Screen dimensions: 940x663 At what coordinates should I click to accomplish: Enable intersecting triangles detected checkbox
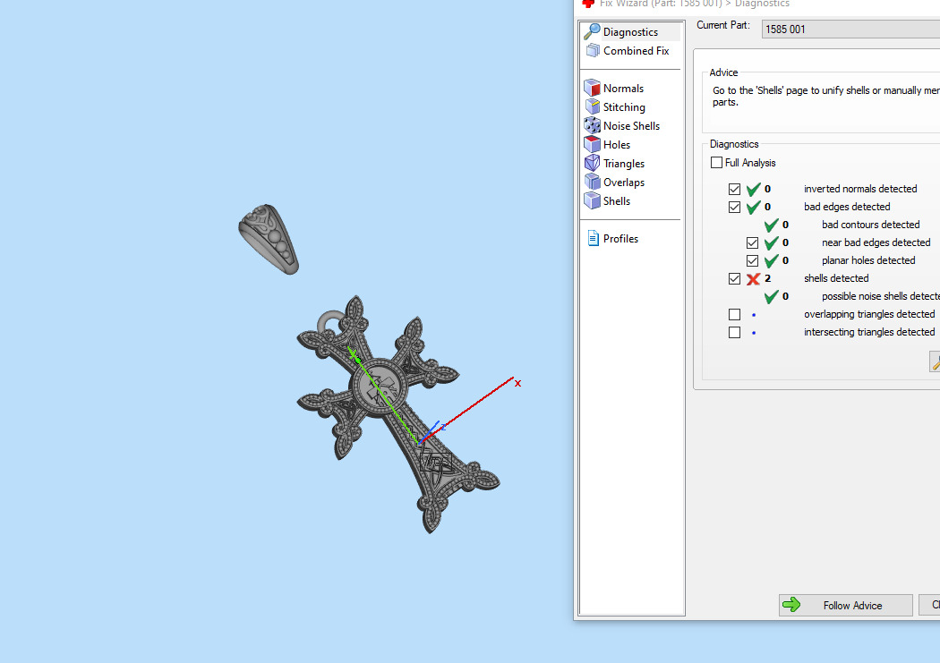(x=734, y=333)
